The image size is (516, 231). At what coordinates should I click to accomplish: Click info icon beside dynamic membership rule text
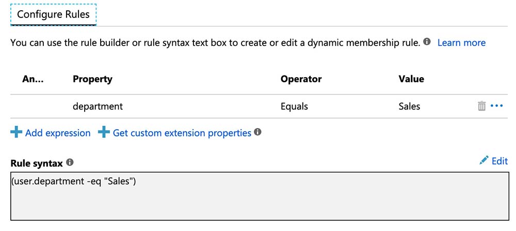[x=427, y=42]
